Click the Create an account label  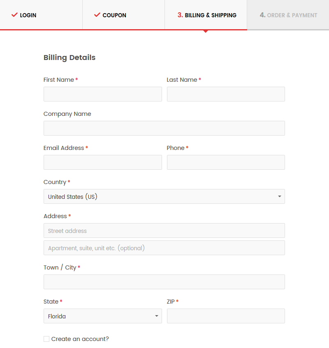[80, 339]
